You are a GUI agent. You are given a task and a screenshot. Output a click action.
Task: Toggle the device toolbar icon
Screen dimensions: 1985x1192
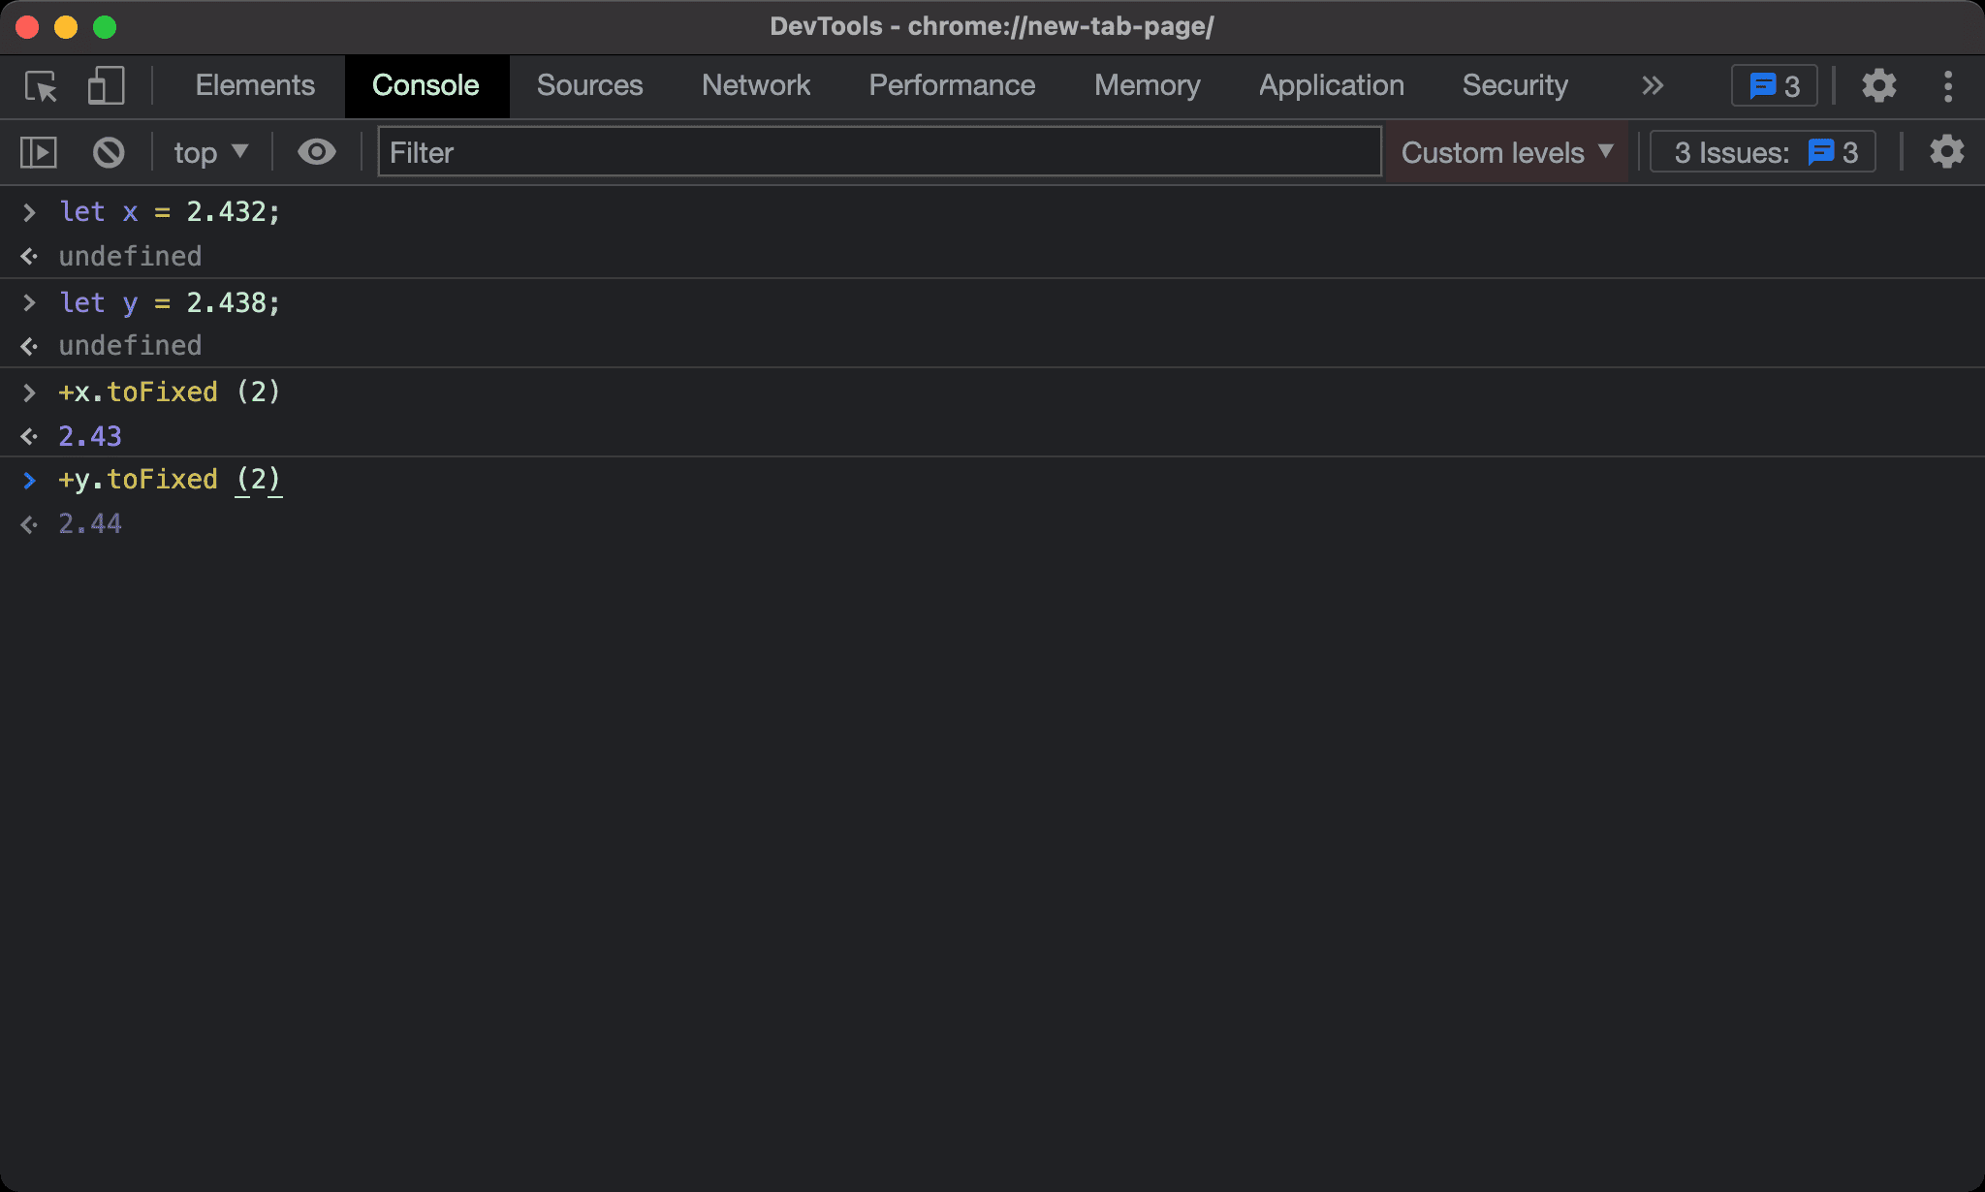click(106, 86)
